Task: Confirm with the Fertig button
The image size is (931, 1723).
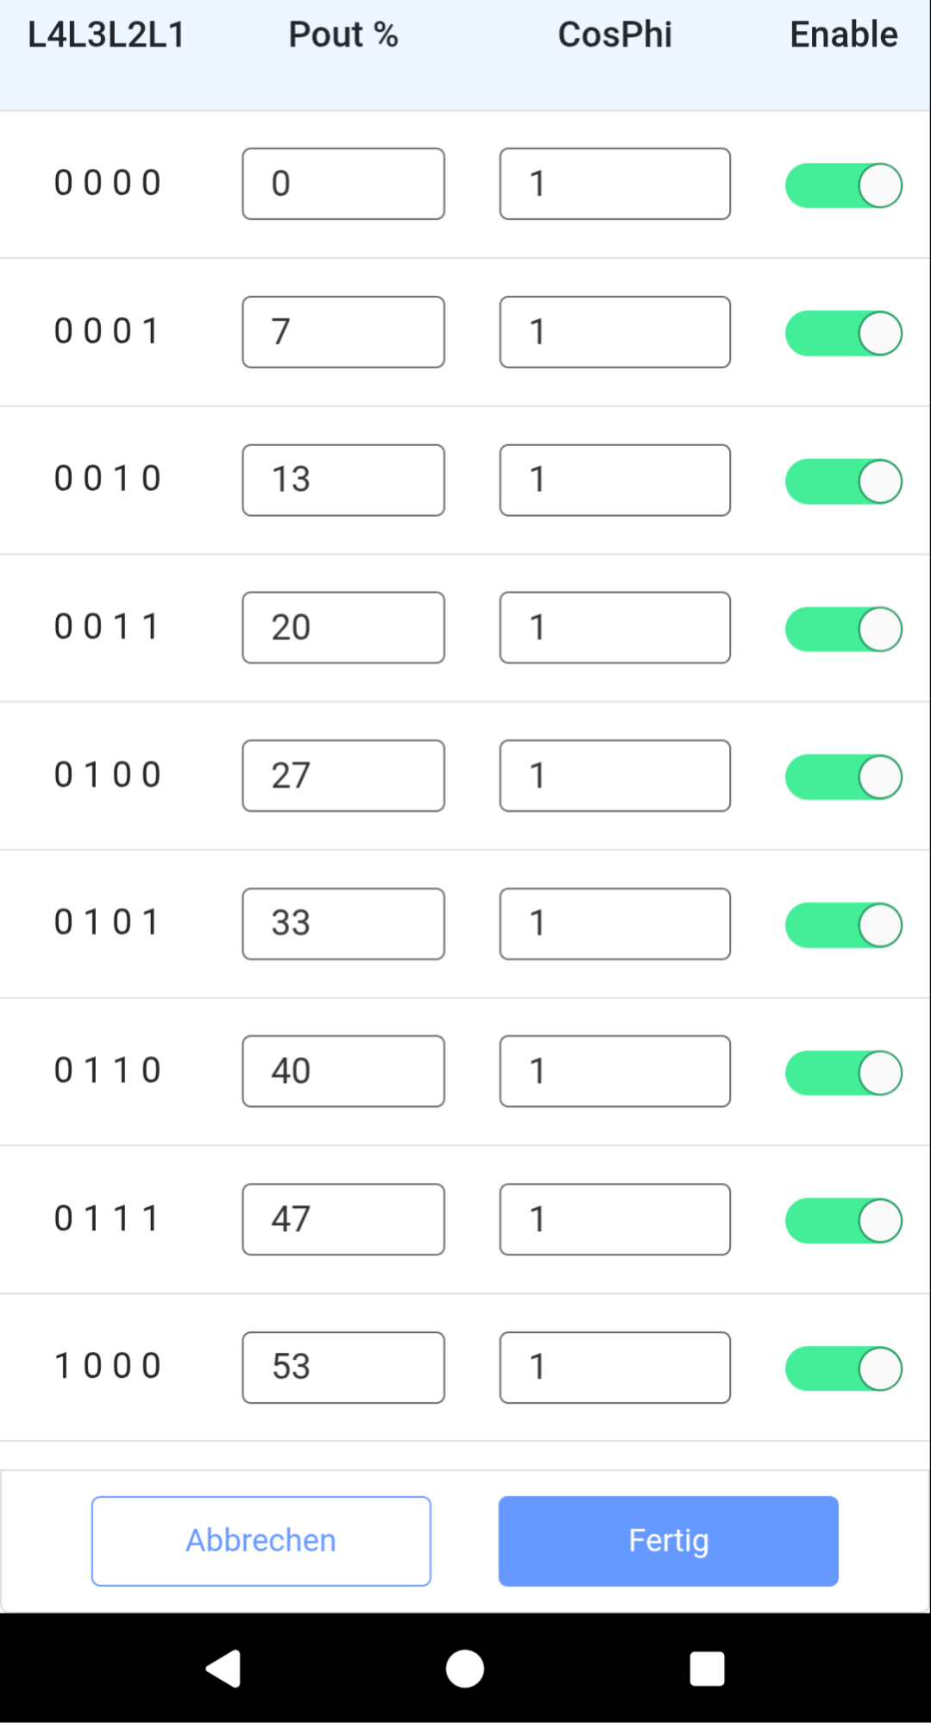Action: [x=668, y=1541]
